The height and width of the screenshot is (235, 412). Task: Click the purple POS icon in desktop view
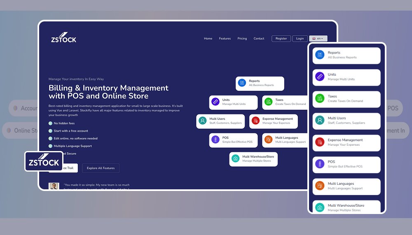pyautogui.click(x=215, y=140)
